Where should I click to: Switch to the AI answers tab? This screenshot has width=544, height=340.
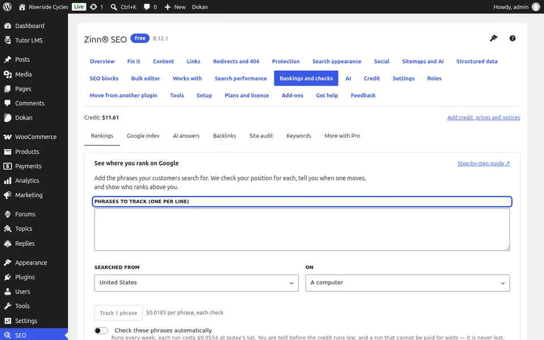point(186,135)
